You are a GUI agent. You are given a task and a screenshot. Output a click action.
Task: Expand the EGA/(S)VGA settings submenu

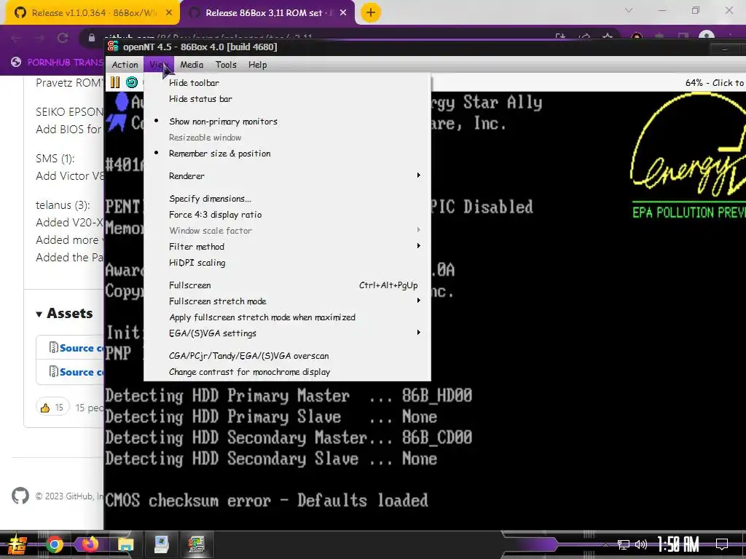tap(287, 333)
